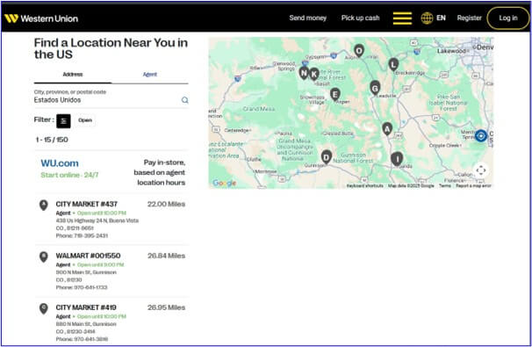Open Send money menu item
The image size is (532, 347).
click(308, 18)
